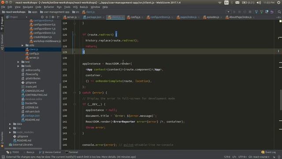Click the Collapse All icon in Project panel
This screenshot has width=282, height=159.
tap(47, 17)
